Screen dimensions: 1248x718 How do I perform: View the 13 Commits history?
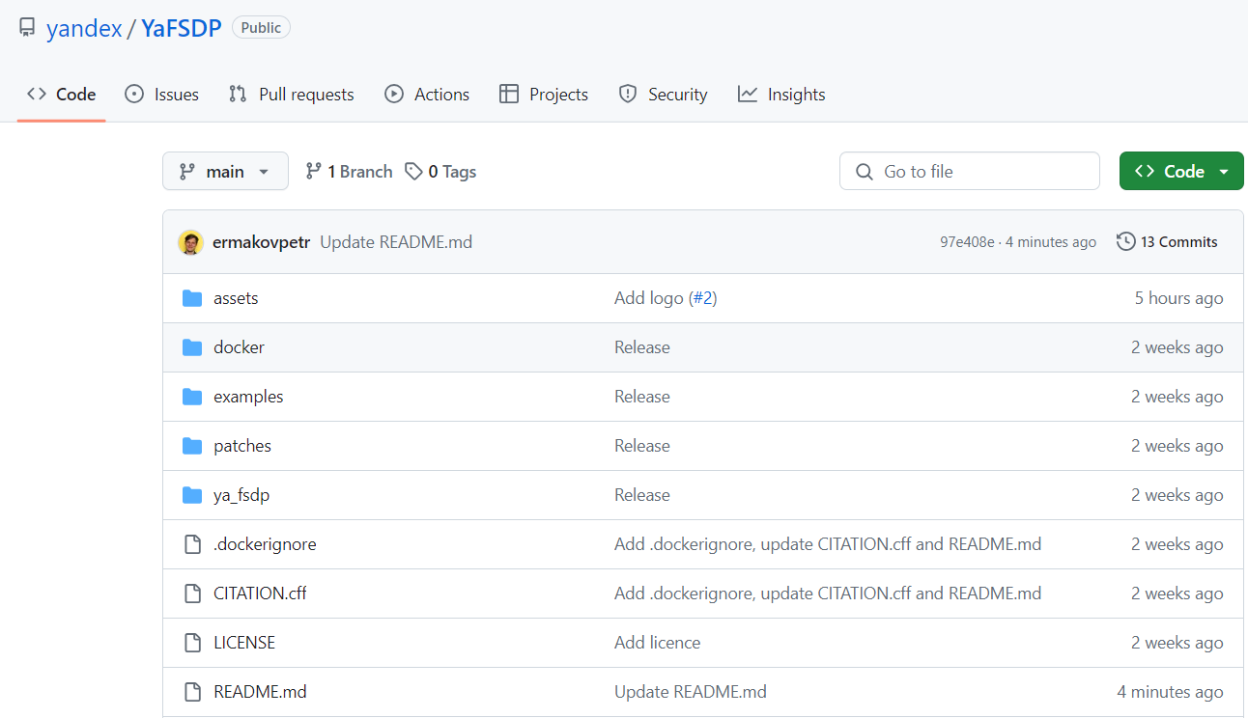point(1179,241)
